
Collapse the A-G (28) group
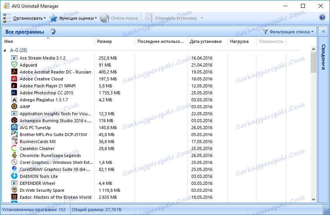click(x=5, y=50)
